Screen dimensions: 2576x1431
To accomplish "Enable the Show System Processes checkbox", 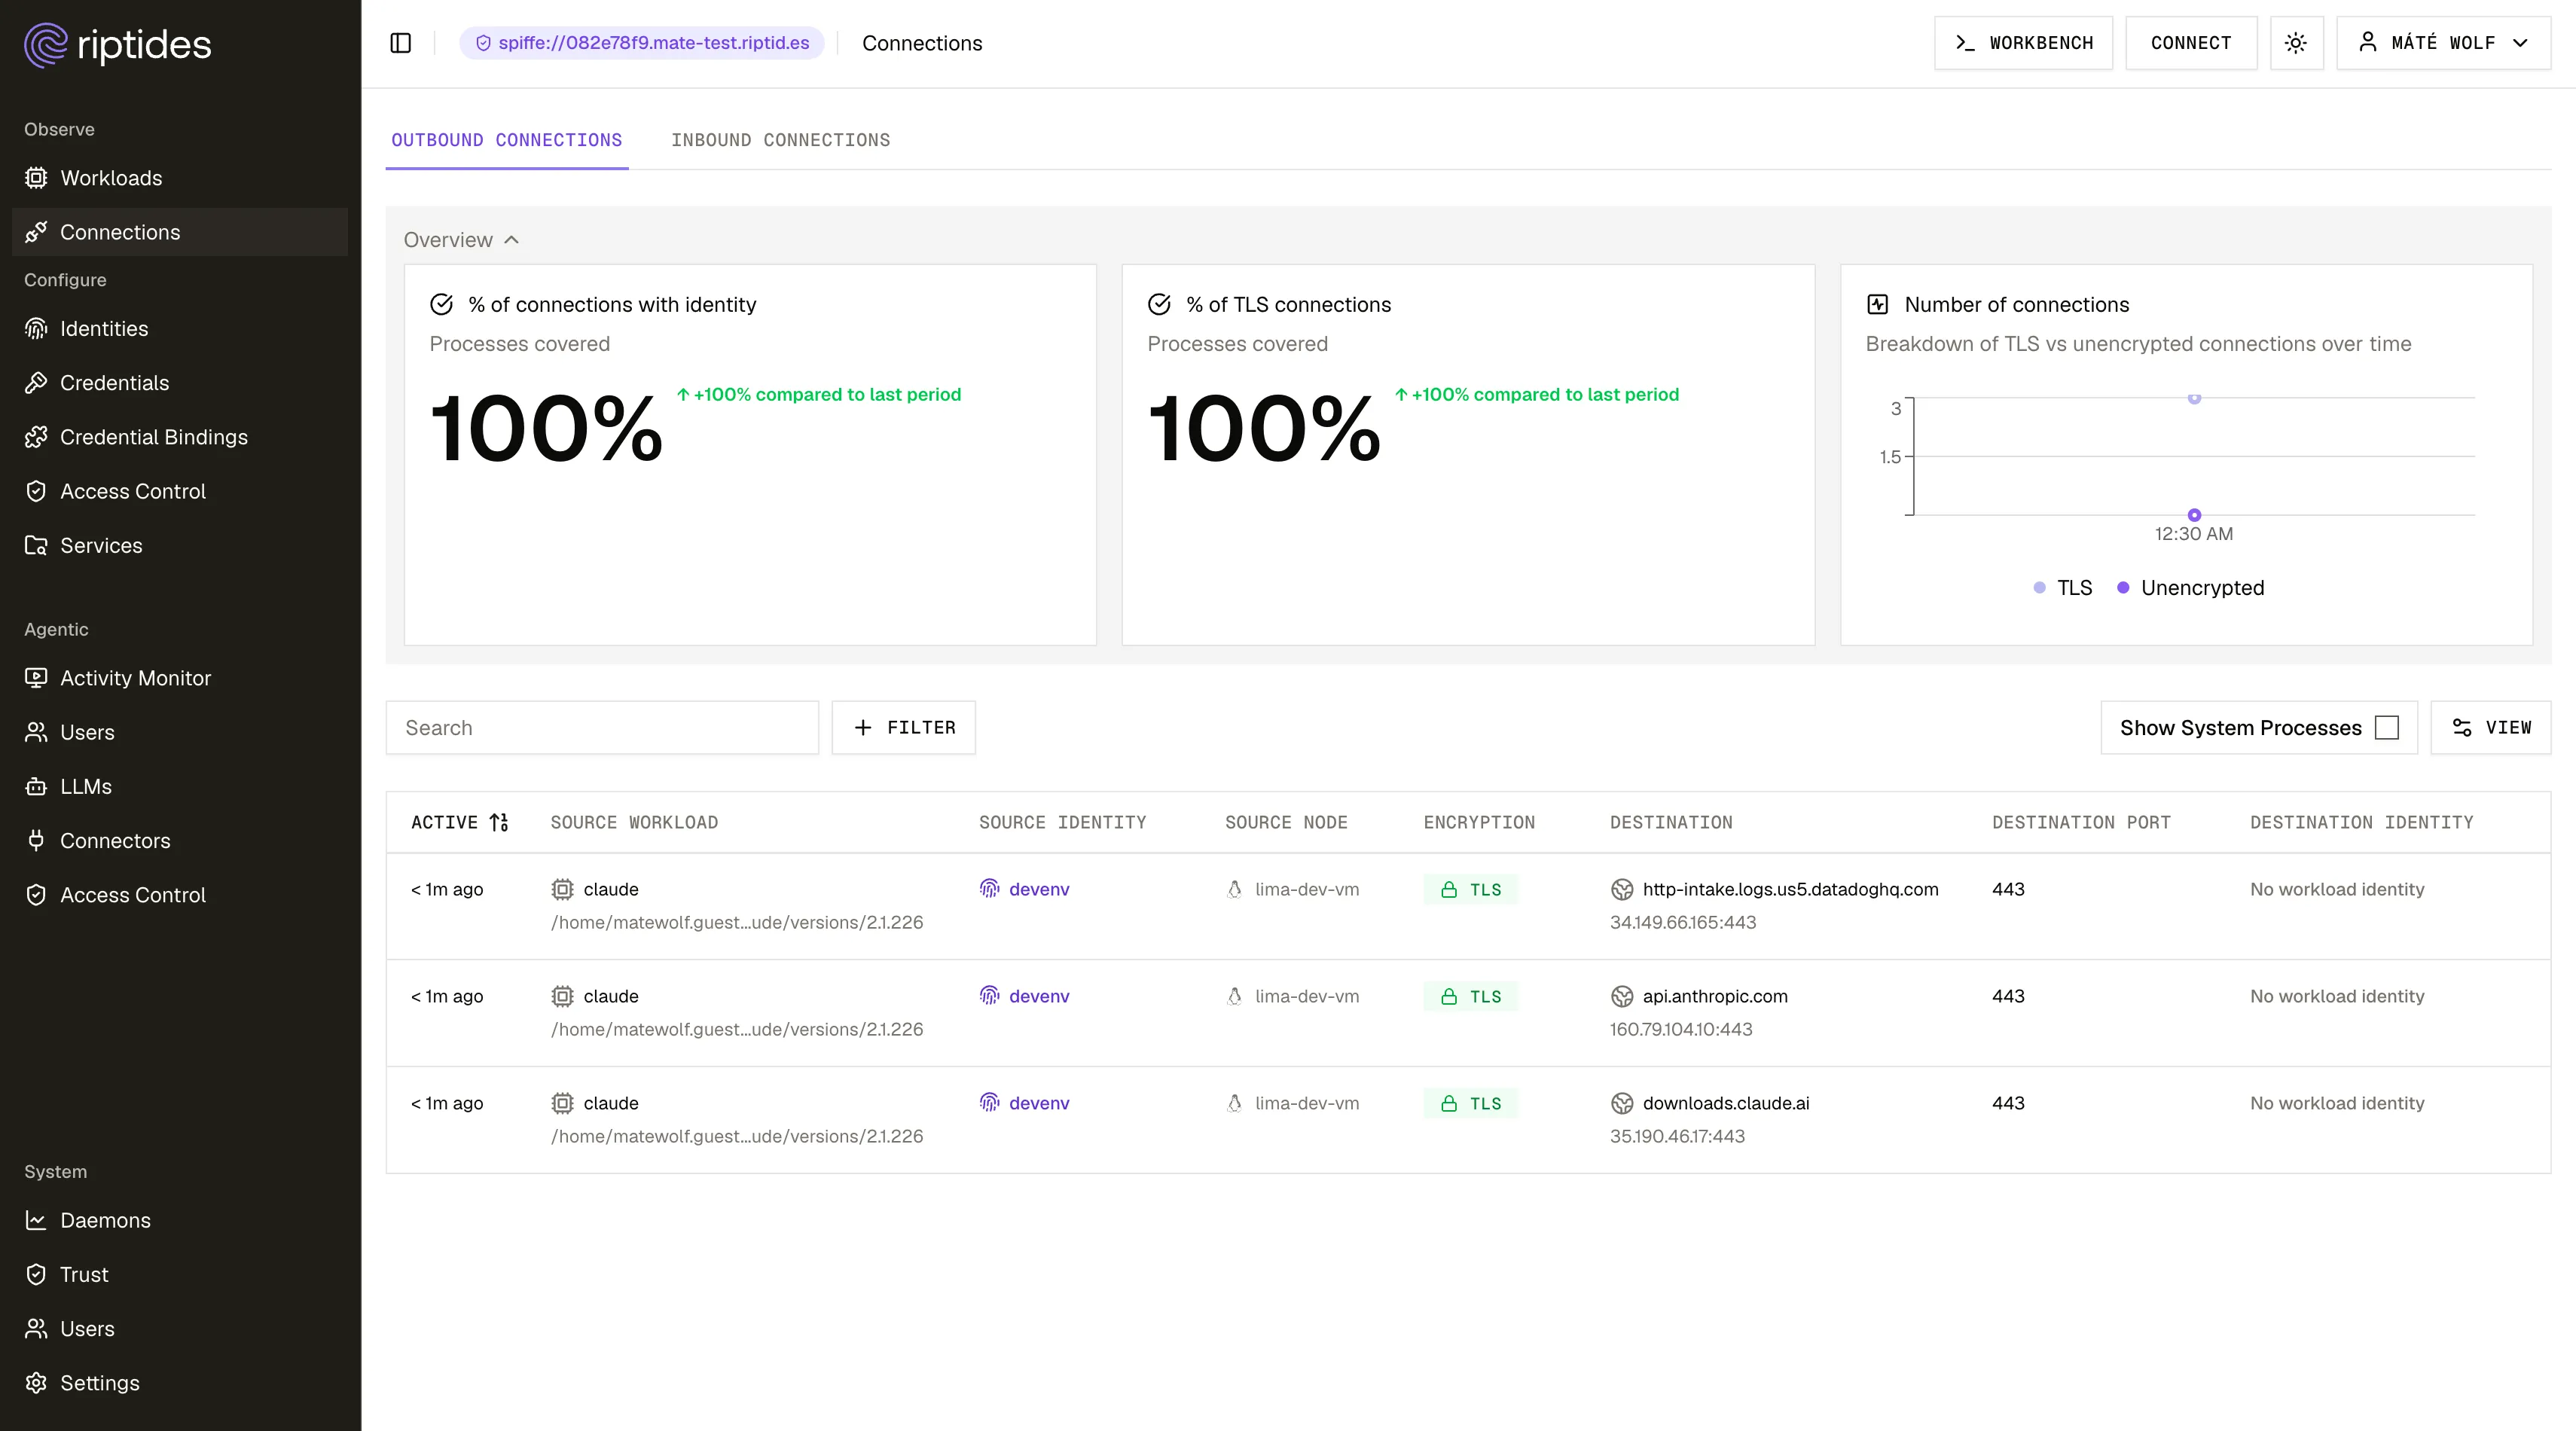I will click(x=2387, y=727).
